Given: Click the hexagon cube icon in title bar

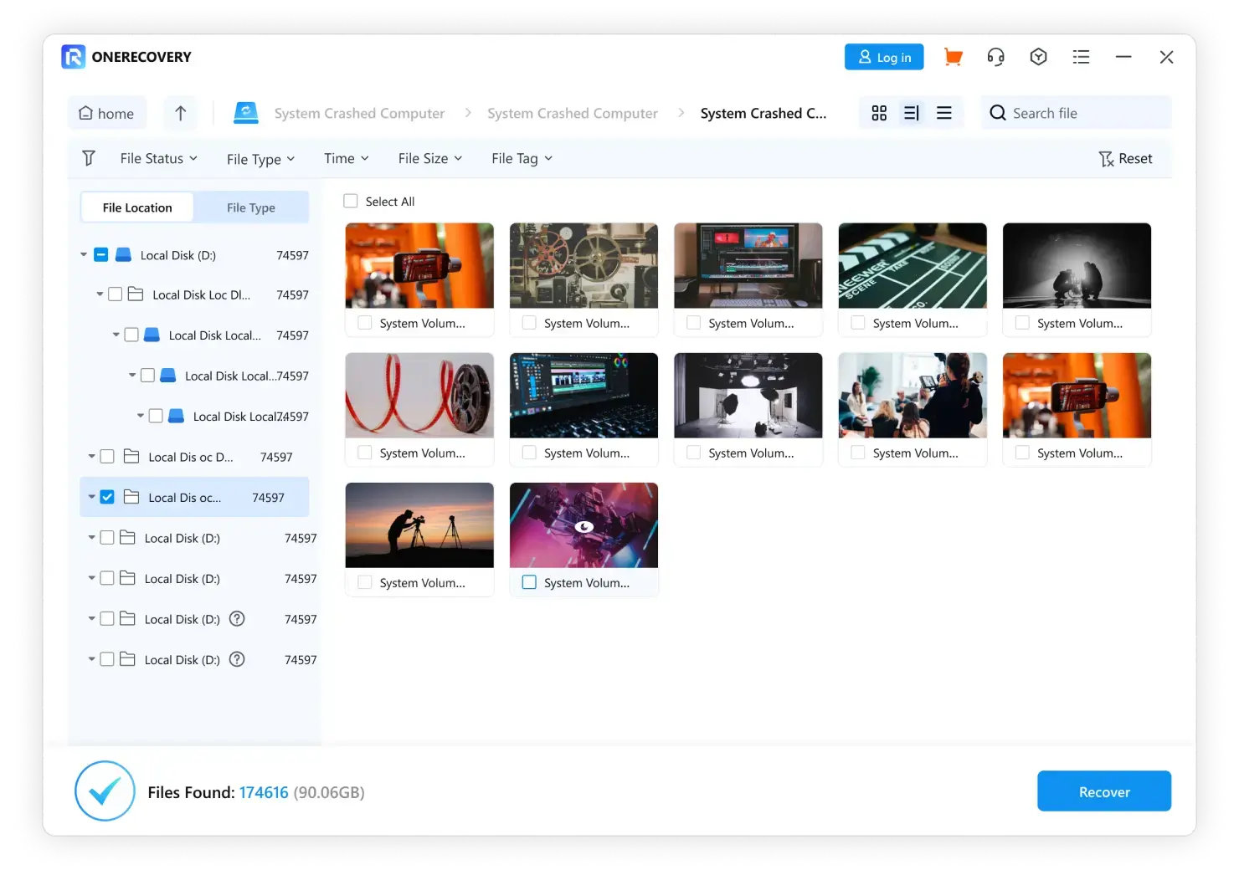Looking at the screenshot, I should (1038, 57).
